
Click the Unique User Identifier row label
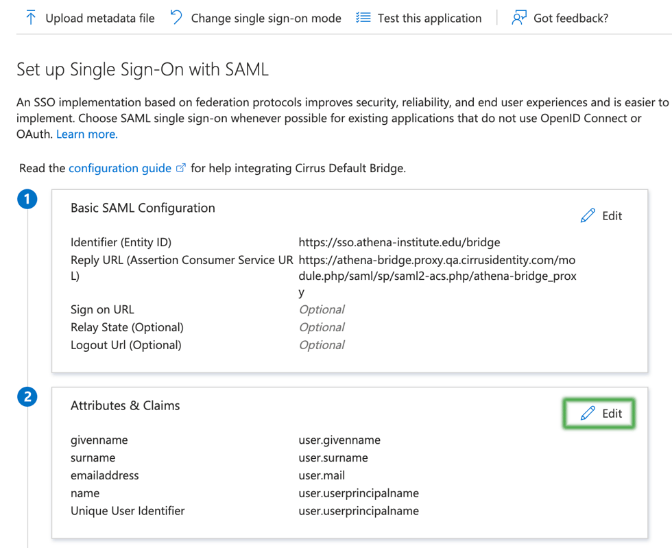tap(128, 511)
